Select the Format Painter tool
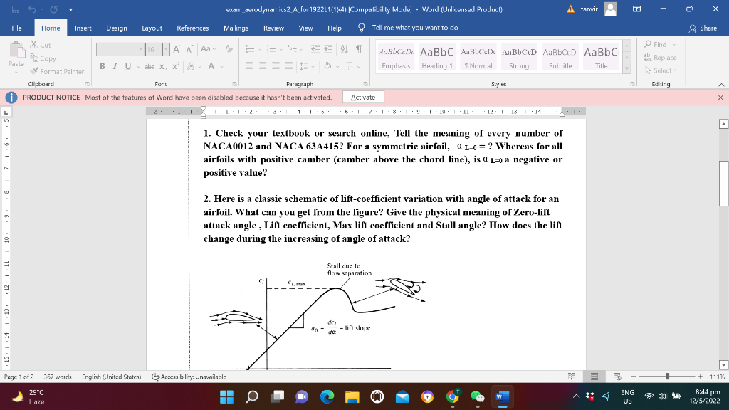The height and width of the screenshot is (410, 729). pos(57,71)
